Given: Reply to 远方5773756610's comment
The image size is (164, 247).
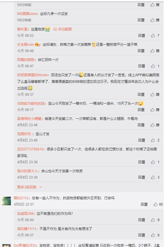Looking at the screenshot, I should pos(142,162).
